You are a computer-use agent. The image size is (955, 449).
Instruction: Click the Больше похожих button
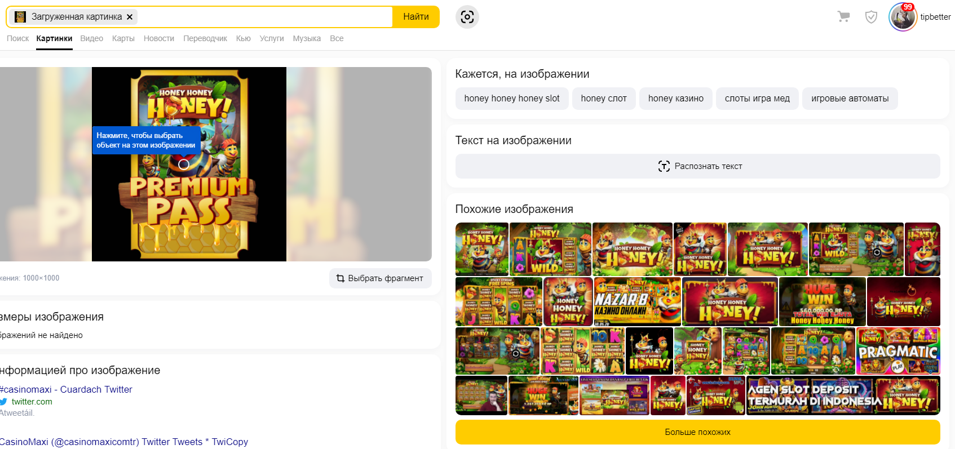pos(698,432)
